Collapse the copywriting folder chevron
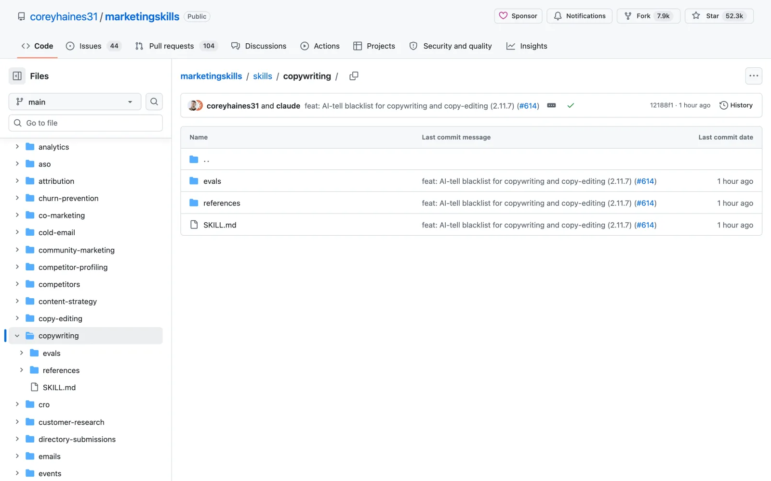The image size is (771, 481). coord(17,336)
